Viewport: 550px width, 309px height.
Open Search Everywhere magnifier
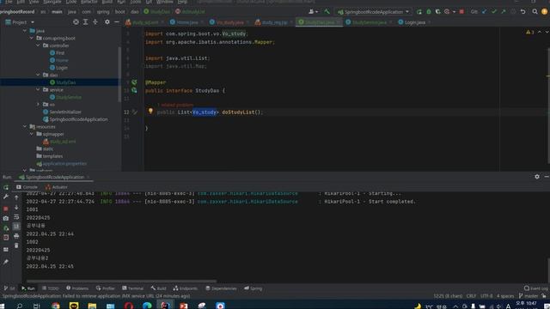click(x=535, y=11)
